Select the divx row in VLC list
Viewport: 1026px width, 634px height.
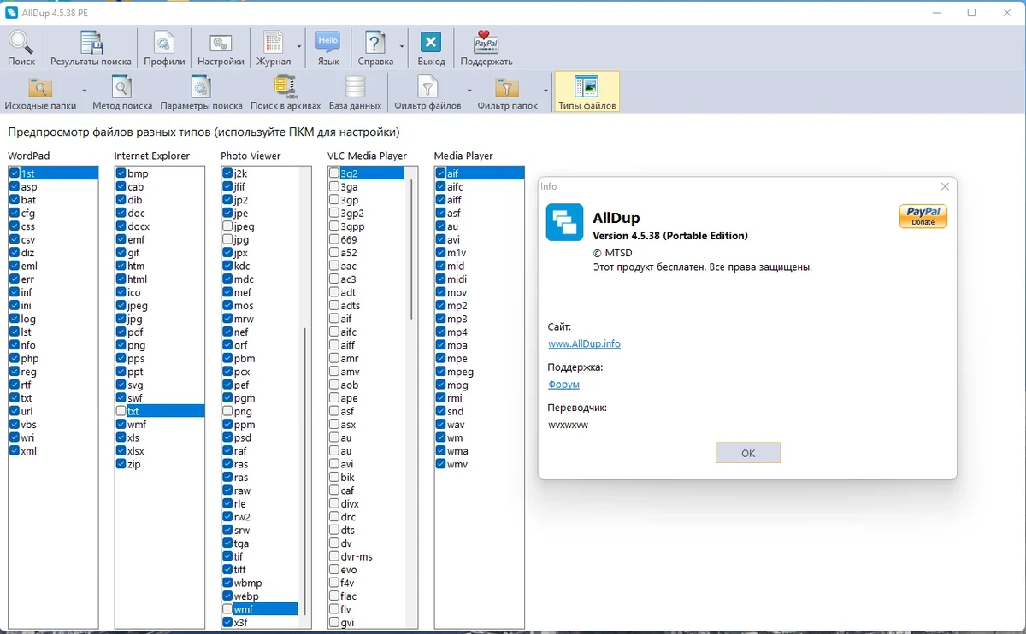pos(368,503)
